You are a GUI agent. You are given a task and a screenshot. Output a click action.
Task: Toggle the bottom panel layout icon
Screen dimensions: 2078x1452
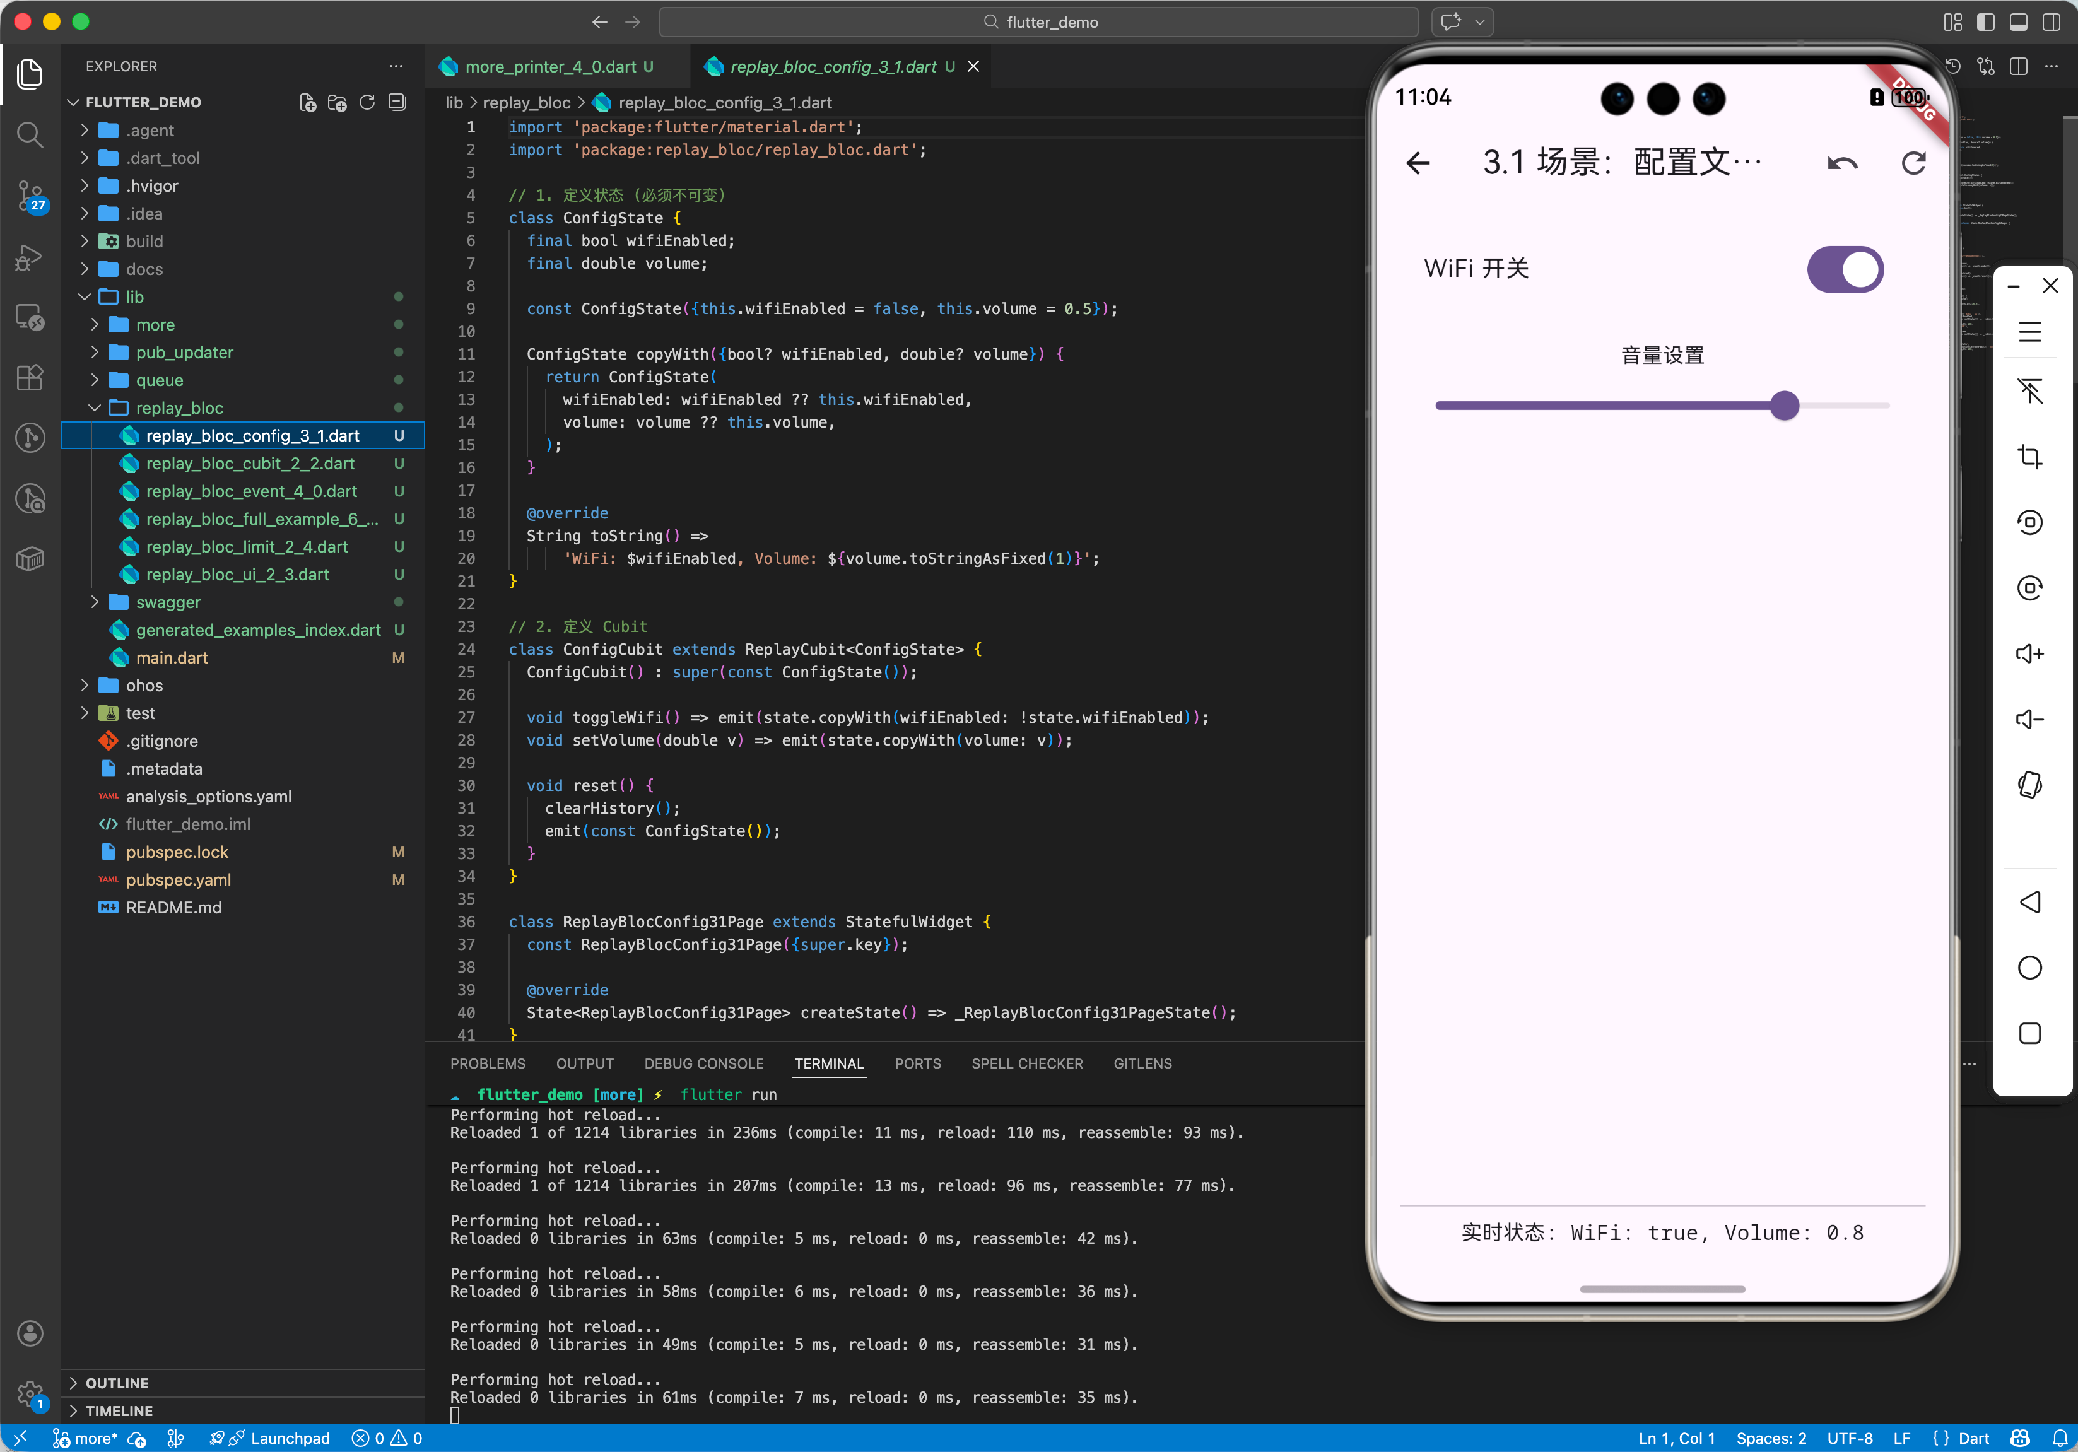pyautogui.click(x=2018, y=21)
